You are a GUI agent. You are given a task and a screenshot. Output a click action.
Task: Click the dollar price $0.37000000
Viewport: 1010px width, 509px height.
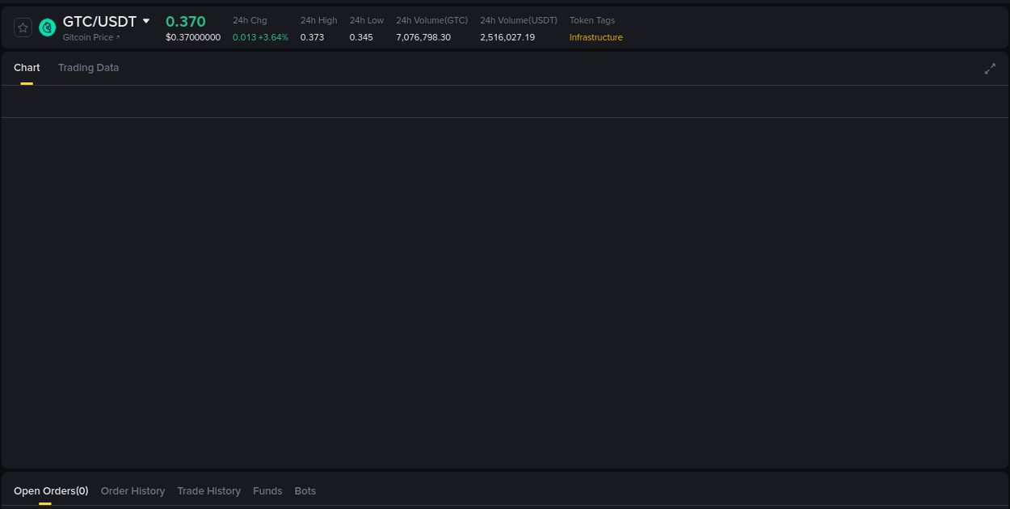coord(193,37)
